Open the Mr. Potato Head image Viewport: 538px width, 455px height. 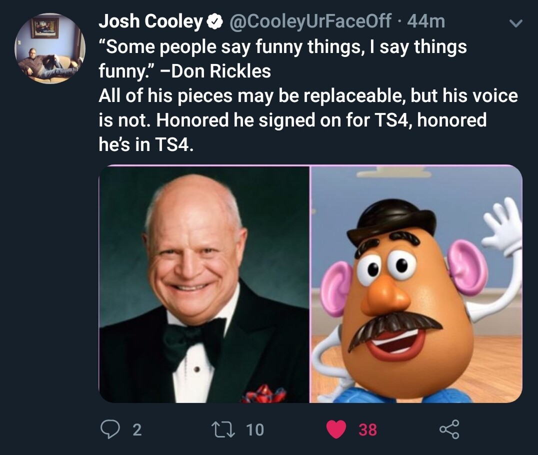416,284
